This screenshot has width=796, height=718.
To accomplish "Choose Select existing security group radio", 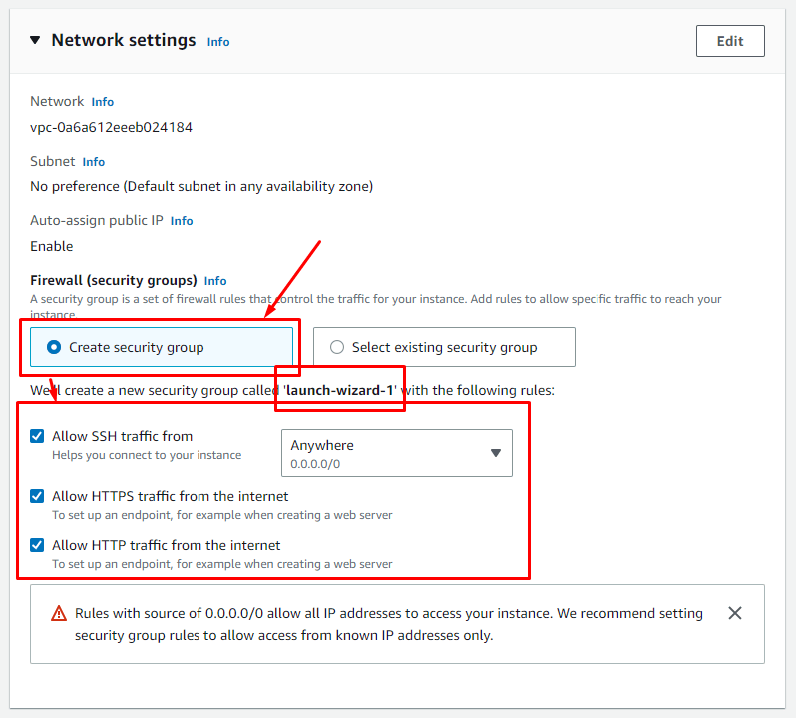I will pyautogui.click(x=444, y=347).
